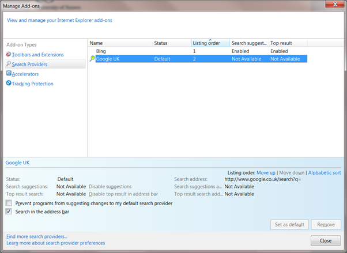
Task: Click Not Available under Search suggest column in Google UK row
Action: (246, 59)
